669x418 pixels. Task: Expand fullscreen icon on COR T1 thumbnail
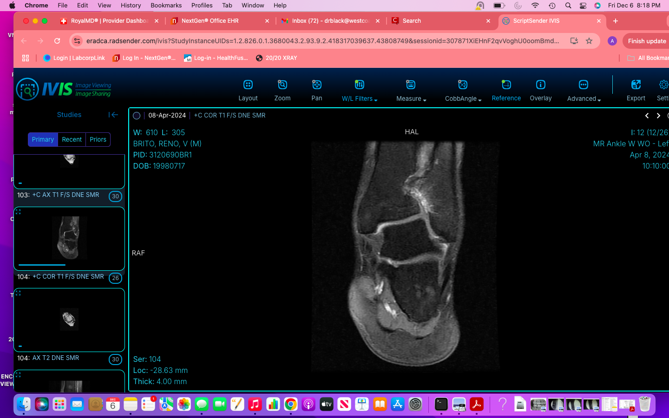pyautogui.click(x=19, y=212)
